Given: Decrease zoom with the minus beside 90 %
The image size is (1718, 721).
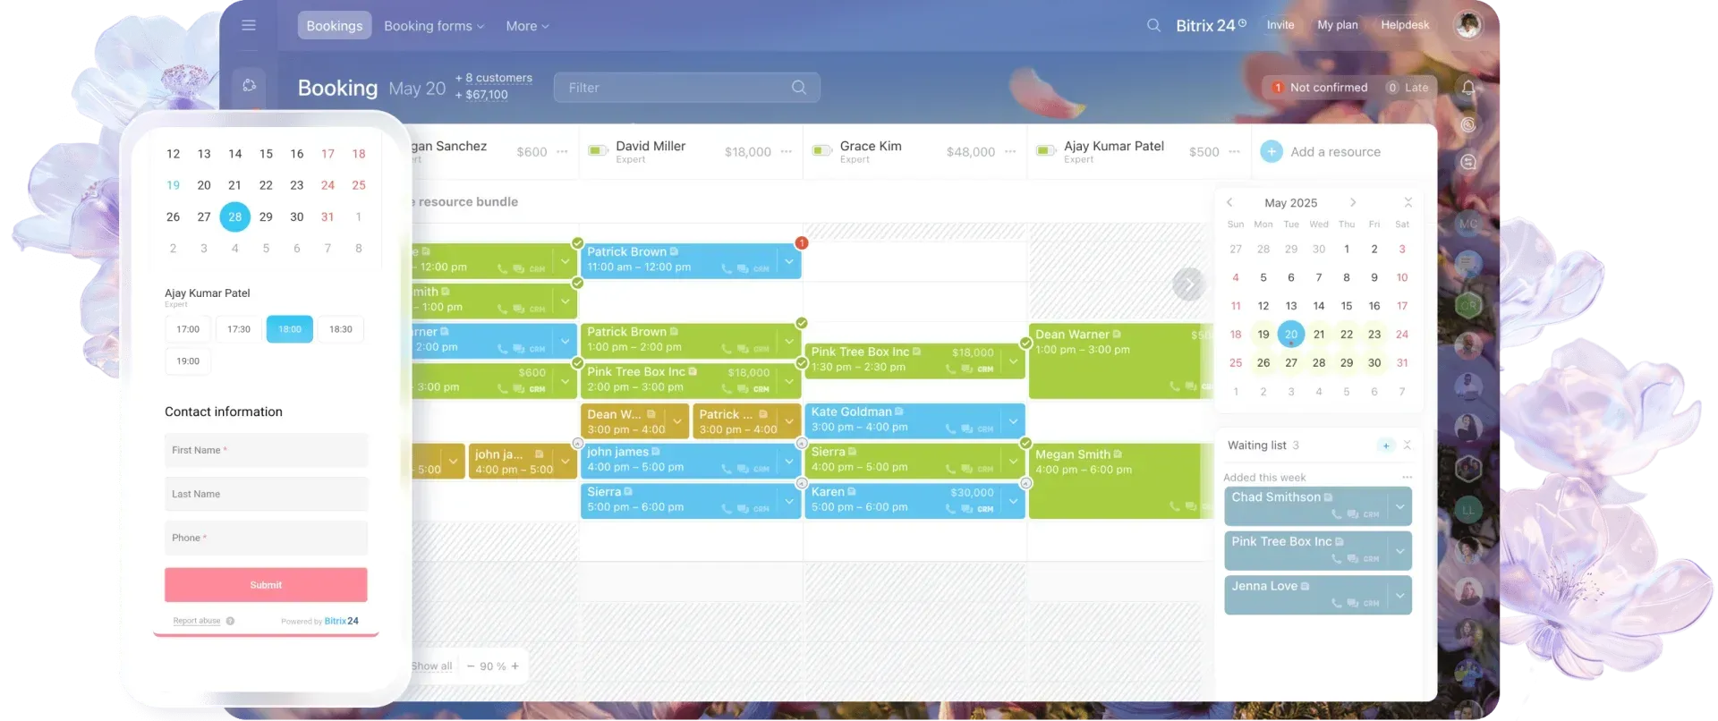Looking at the screenshot, I should coord(471,666).
